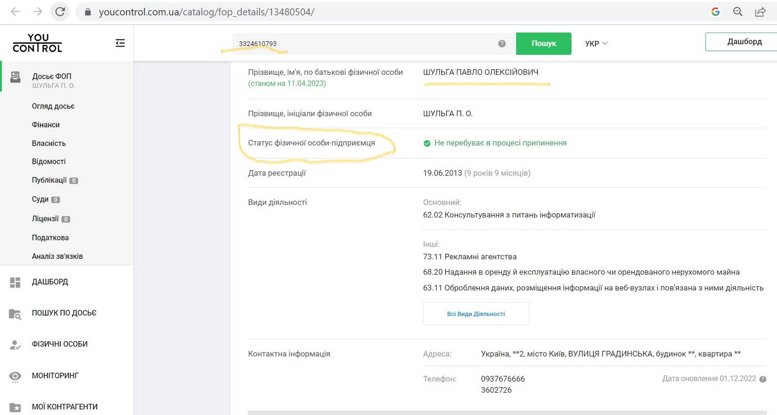Image resolution: width=777 pixels, height=415 pixels.
Task: Collapse the sidebar with the hamburger icon
Action: (x=120, y=43)
